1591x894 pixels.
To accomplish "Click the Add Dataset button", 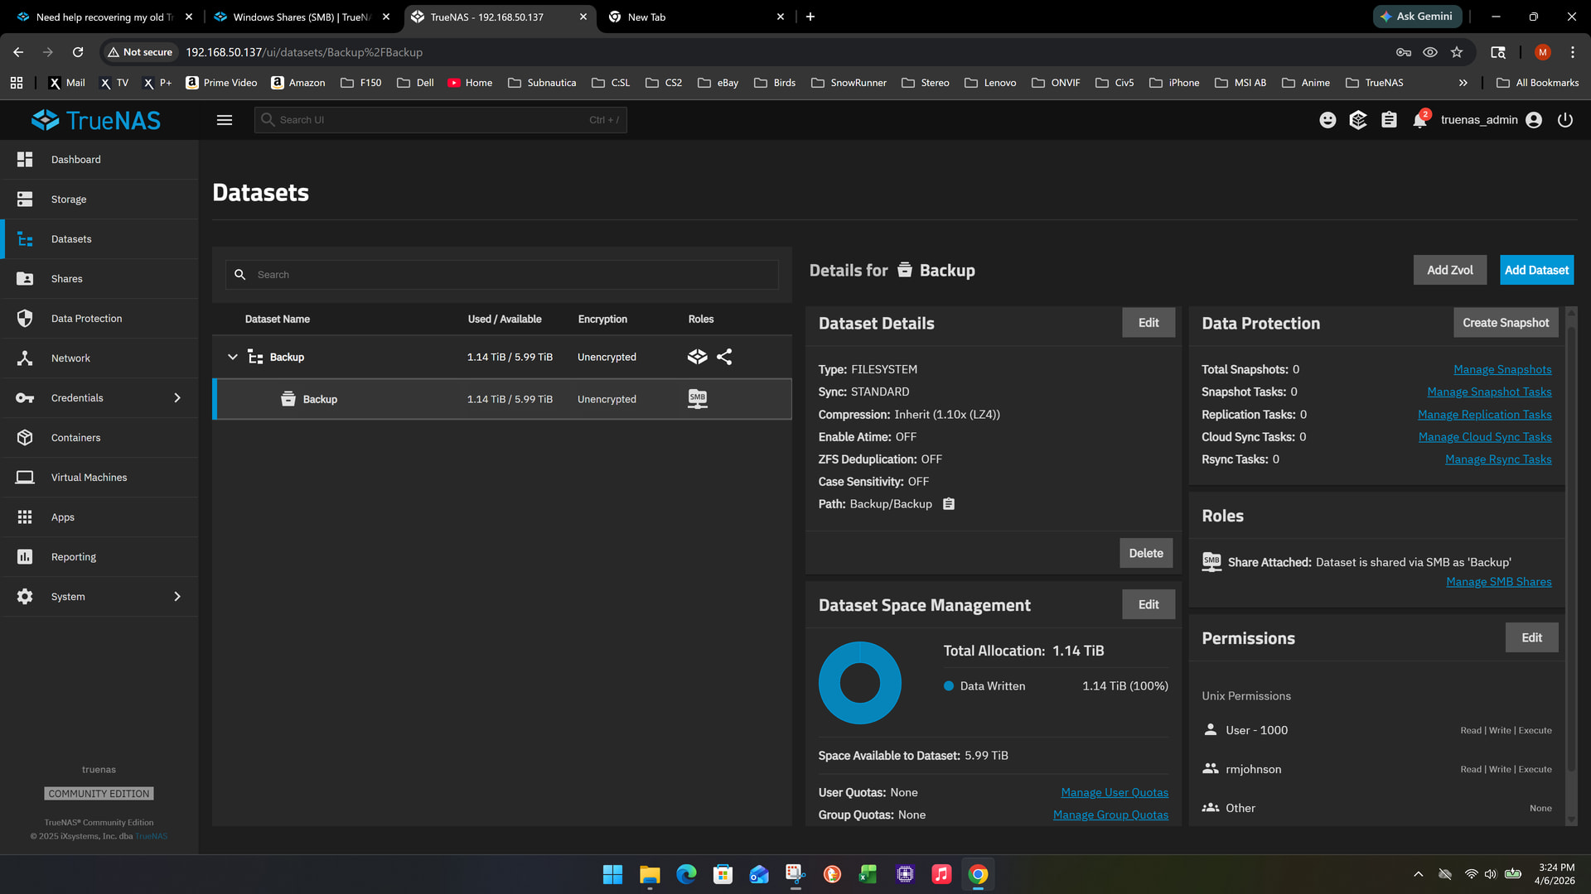I will [1537, 270].
